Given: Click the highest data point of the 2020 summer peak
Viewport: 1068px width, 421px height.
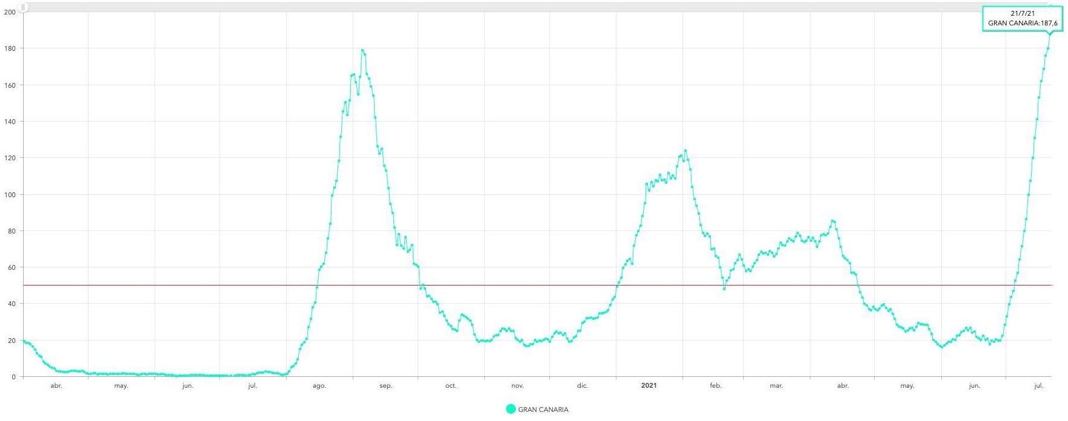Looking at the screenshot, I should pyautogui.click(x=362, y=50).
